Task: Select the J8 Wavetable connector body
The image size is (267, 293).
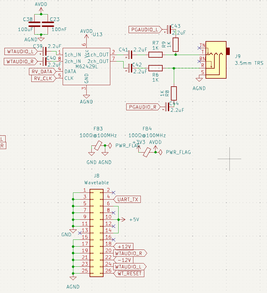Action: (97, 233)
